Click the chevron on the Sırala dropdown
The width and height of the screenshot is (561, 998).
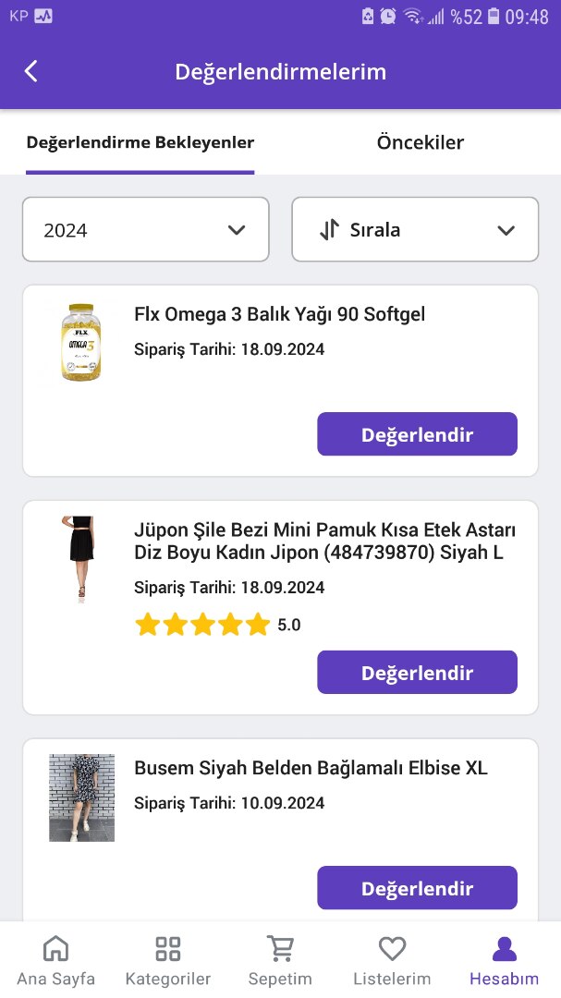(x=506, y=230)
